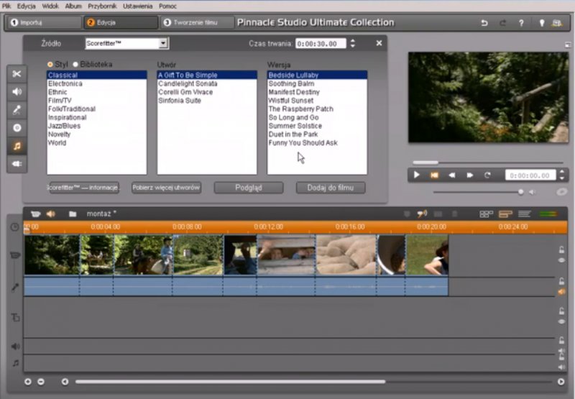The height and width of the screenshot is (399, 575).
Task: Open the plug-in audio effects tool
Action: point(17,164)
